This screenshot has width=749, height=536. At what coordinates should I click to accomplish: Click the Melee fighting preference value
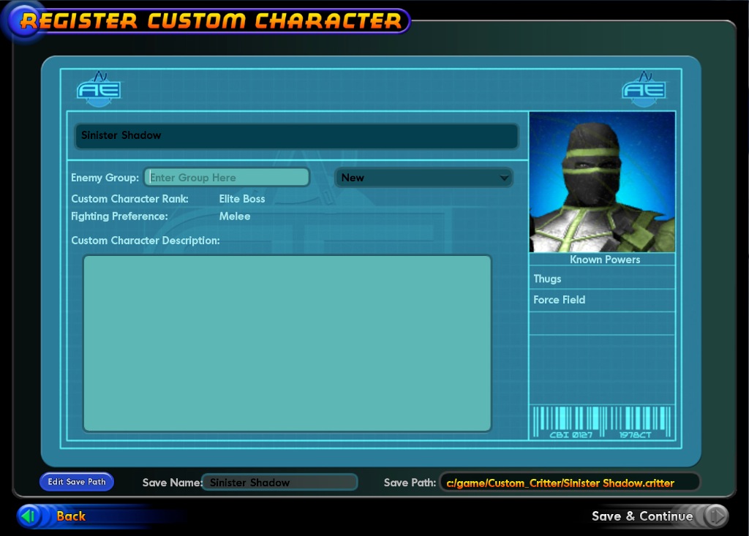coord(235,216)
